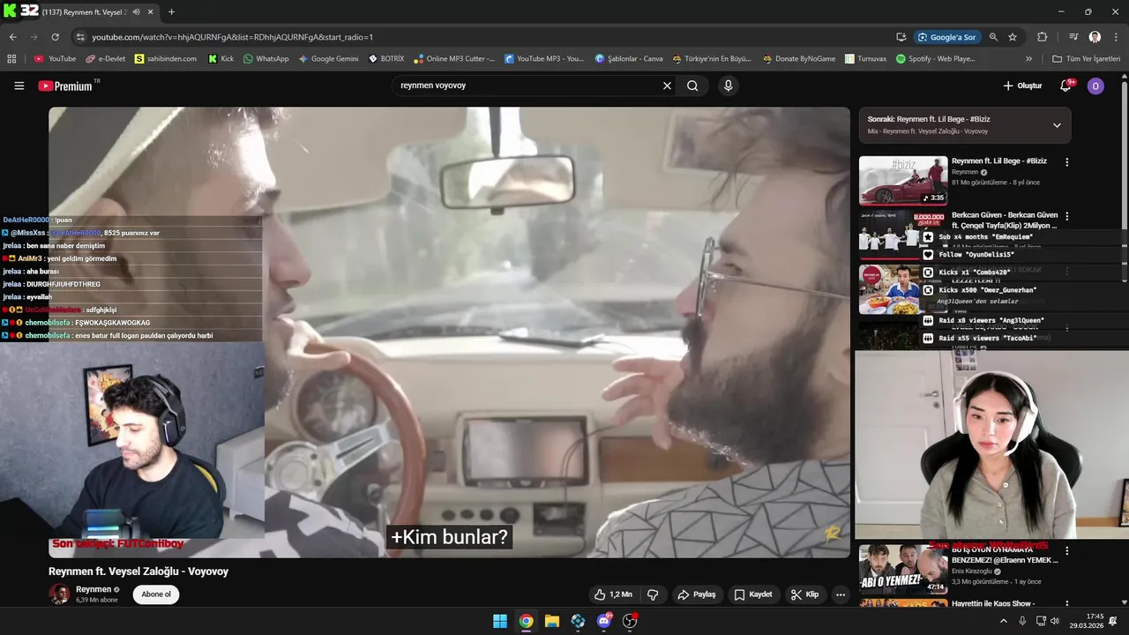Open the purple account avatar menu

(1095, 86)
